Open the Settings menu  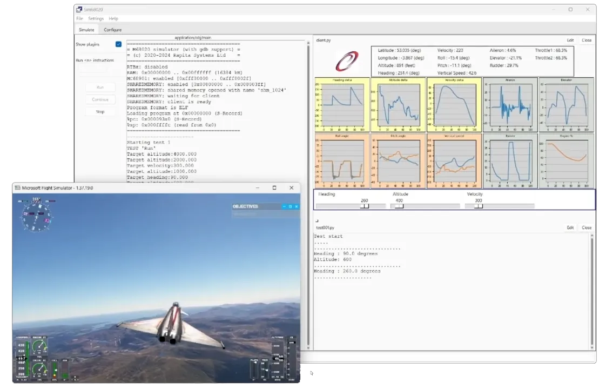(96, 18)
